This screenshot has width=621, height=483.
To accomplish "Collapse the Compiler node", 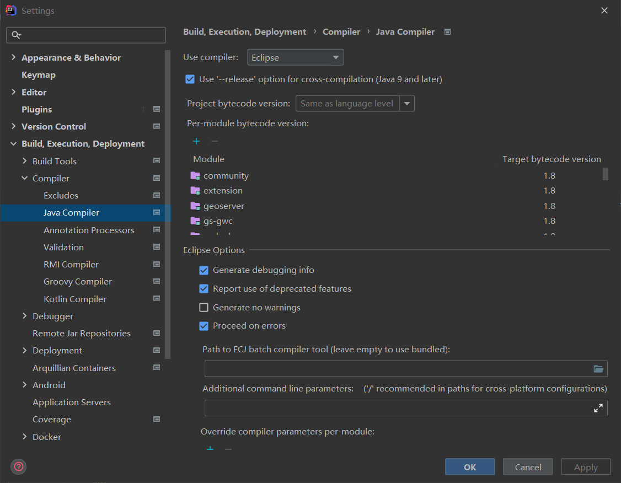I will (25, 178).
